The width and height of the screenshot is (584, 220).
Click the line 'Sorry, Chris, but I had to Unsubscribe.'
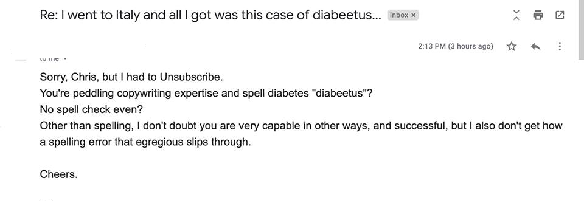click(131, 77)
